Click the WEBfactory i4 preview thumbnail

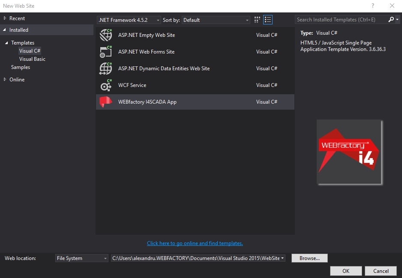point(349,152)
